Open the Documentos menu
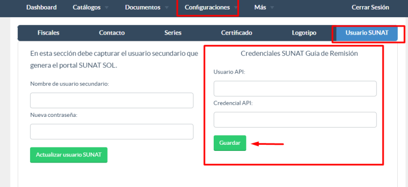This screenshot has width=408, height=187. tap(143, 8)
